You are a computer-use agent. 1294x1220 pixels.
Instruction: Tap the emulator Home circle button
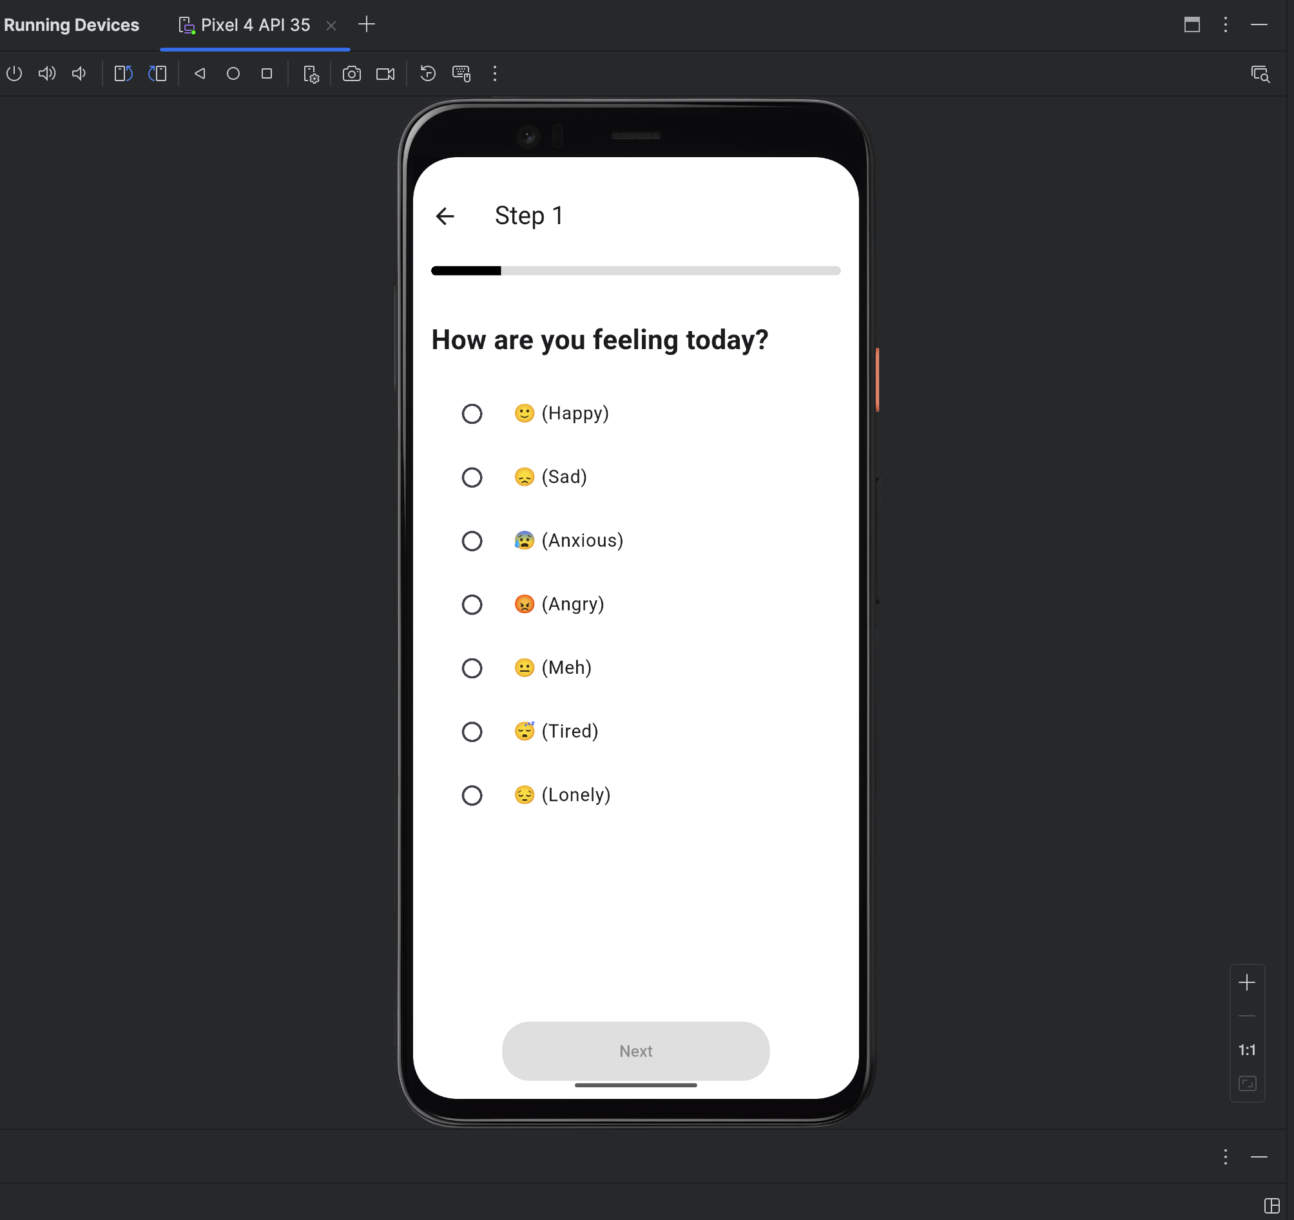233,73
